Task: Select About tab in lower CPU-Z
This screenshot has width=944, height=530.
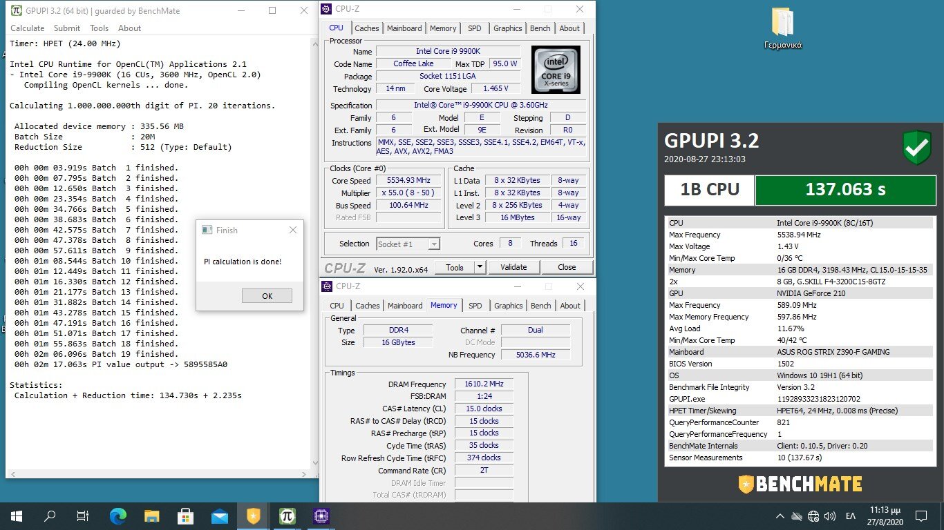Action: 570,306
